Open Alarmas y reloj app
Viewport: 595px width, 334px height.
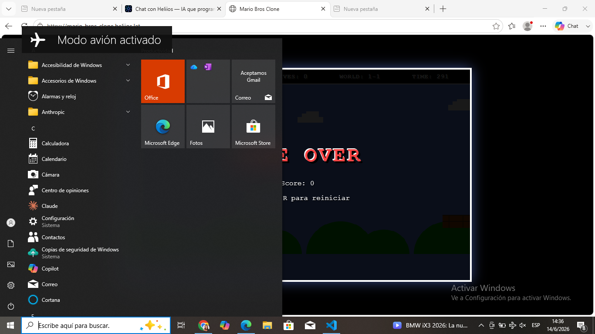pyautogui.click(x=79, y=97)
